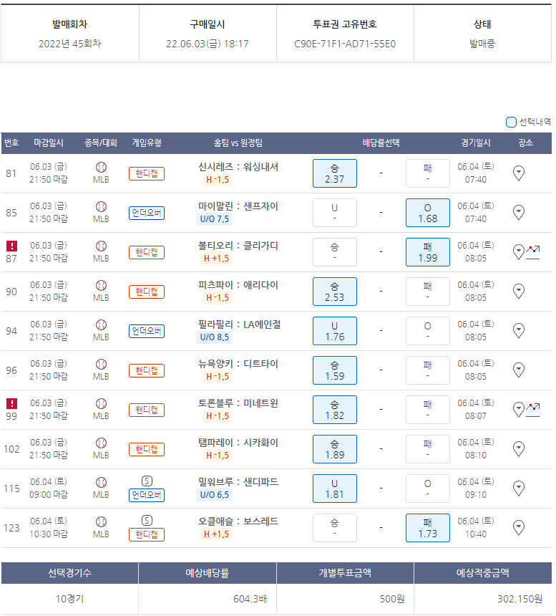Select 승 1.82 for 토론블루 game
This screenshot has height=616, width=556.
click(335, 410)
